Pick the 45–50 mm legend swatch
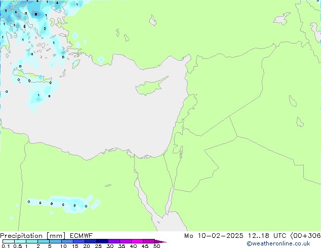This screenshot has height=248, width=321. [149, 241]
